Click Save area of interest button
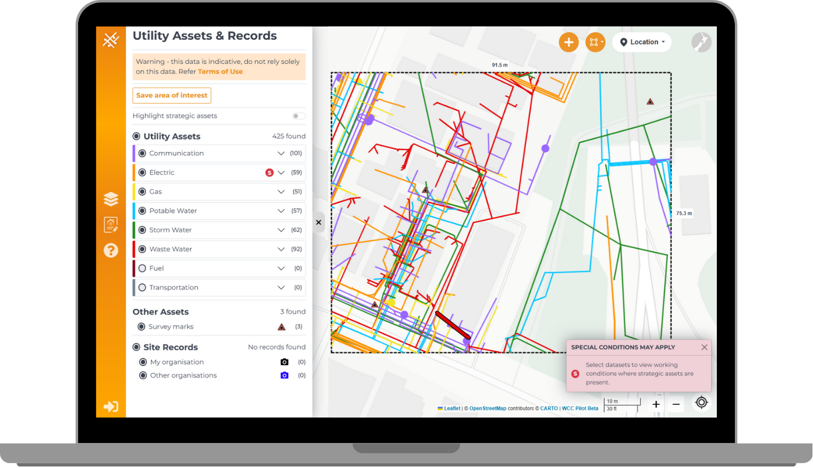813x468 pixels. pos(172,95)
